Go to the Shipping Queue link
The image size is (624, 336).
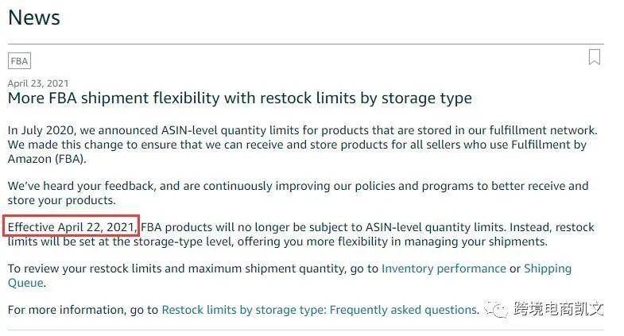pyautogui.click(x=547, y=268)
